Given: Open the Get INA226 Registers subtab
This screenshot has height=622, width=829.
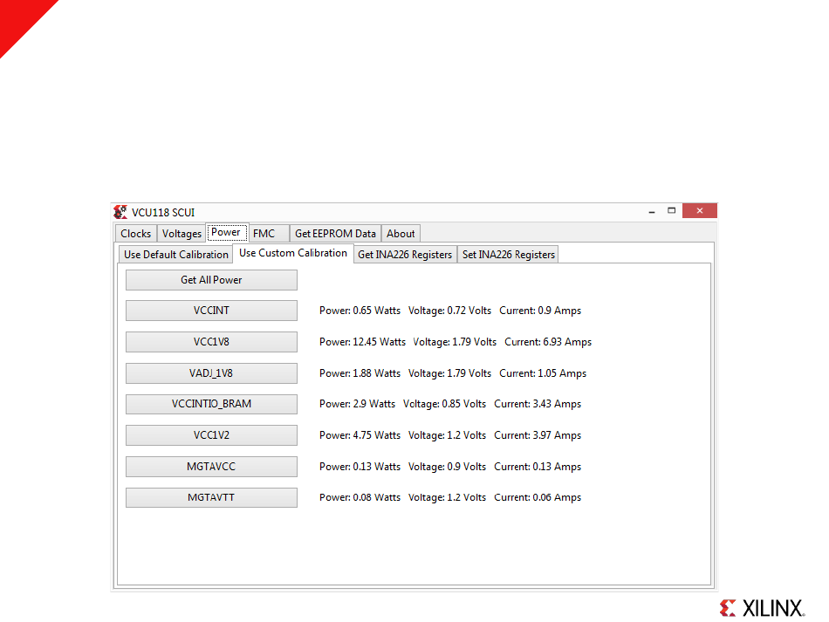Looking at the screenshot, I should (x=405, y=254).
